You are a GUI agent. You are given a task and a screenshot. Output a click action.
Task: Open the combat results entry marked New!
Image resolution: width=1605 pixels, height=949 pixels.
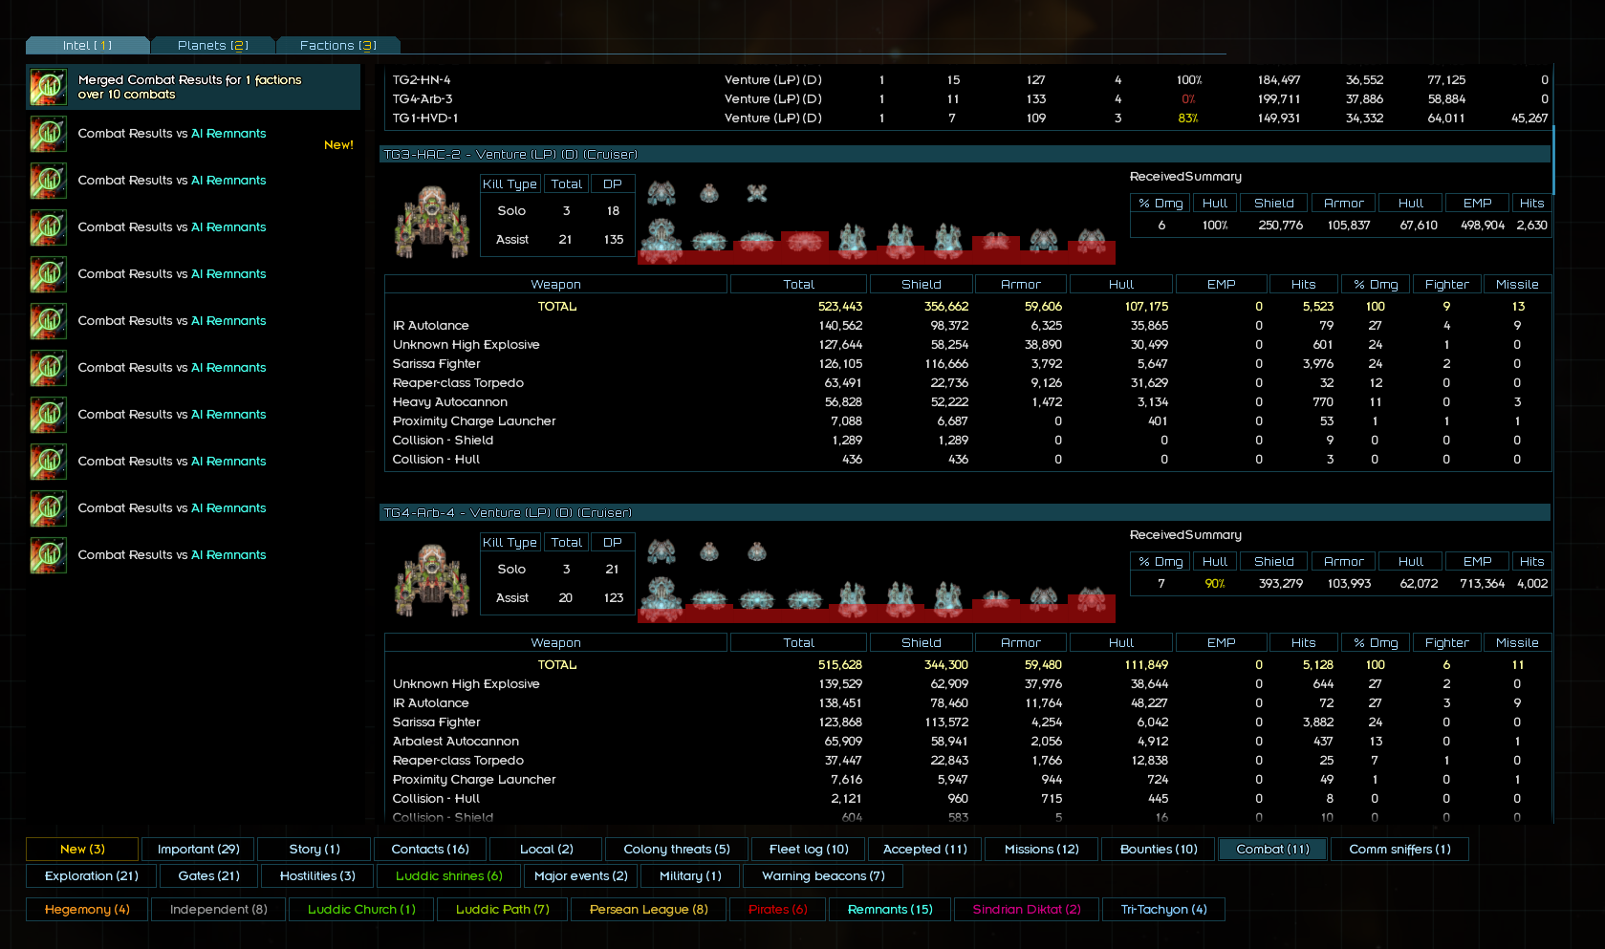coord(193,134)
